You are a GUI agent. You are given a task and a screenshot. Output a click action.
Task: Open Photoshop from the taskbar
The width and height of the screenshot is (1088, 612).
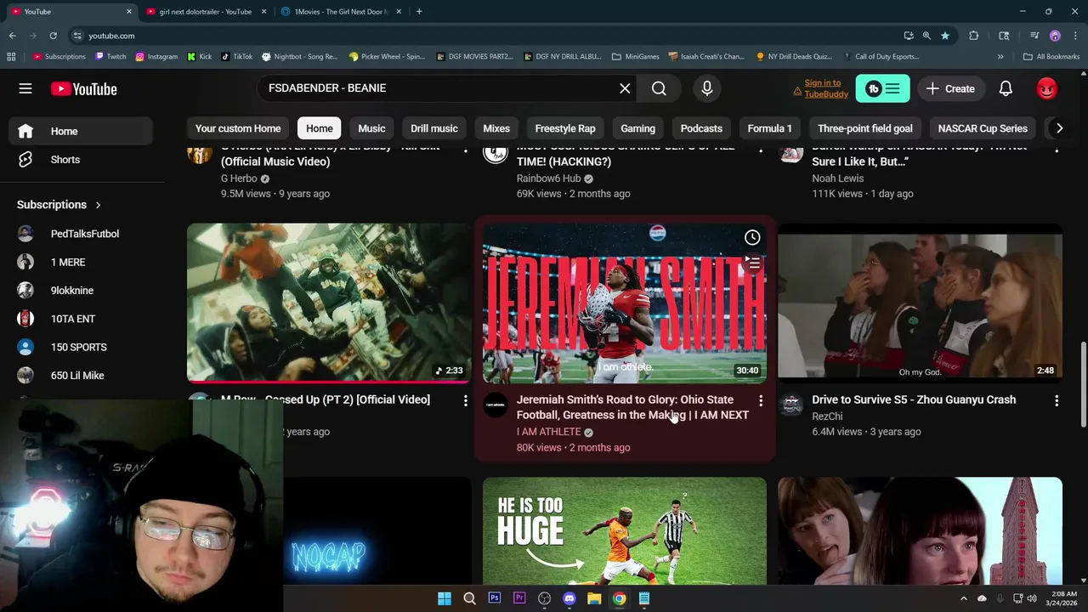tap(494, 598)
